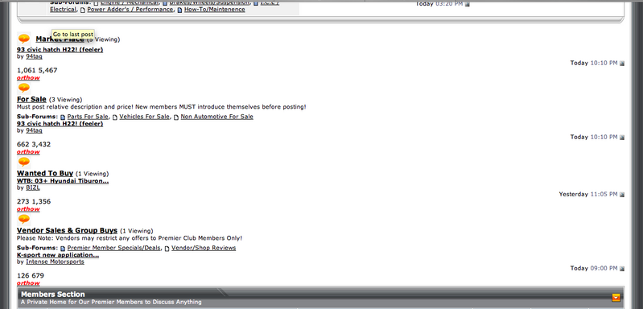The height and width of the screenshot is (309, 643).
Task: Go to last post icon for For Sale
Action: [622, 138]
